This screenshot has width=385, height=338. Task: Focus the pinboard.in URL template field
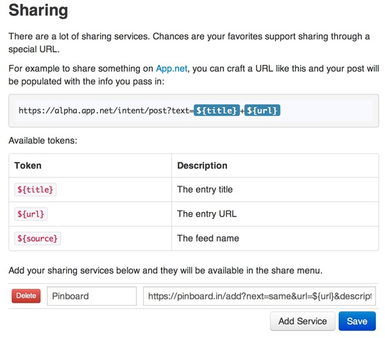coord(259,296)
